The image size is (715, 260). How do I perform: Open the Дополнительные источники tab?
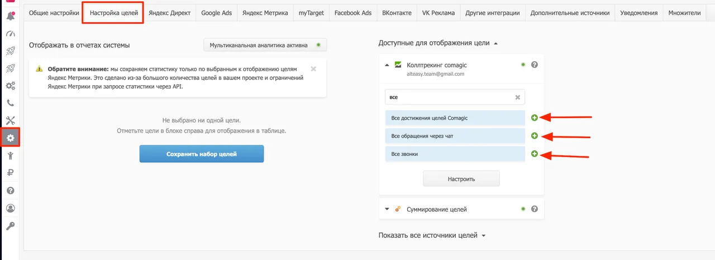[570, 13]
